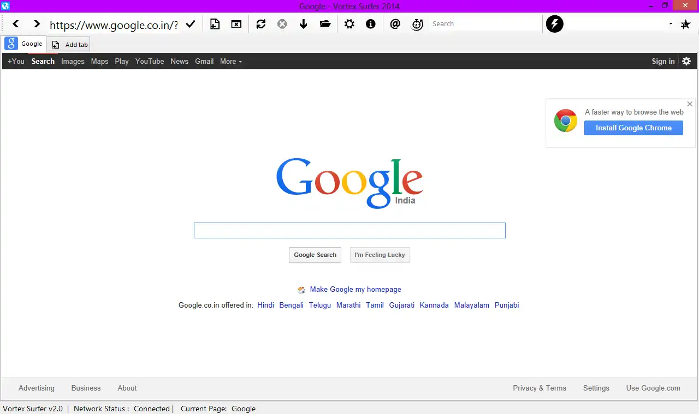
Task: Select the Bengali language link
Action: coord(291,305)
